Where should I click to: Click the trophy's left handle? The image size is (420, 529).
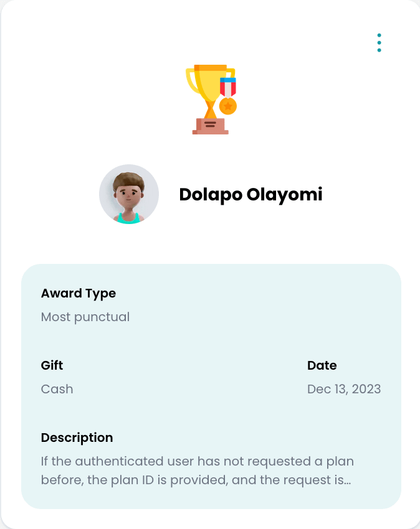point(189,81)
